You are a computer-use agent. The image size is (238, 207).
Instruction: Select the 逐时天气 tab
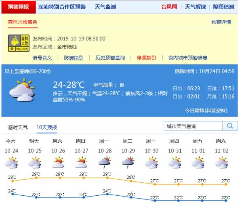tap(18, 127)
